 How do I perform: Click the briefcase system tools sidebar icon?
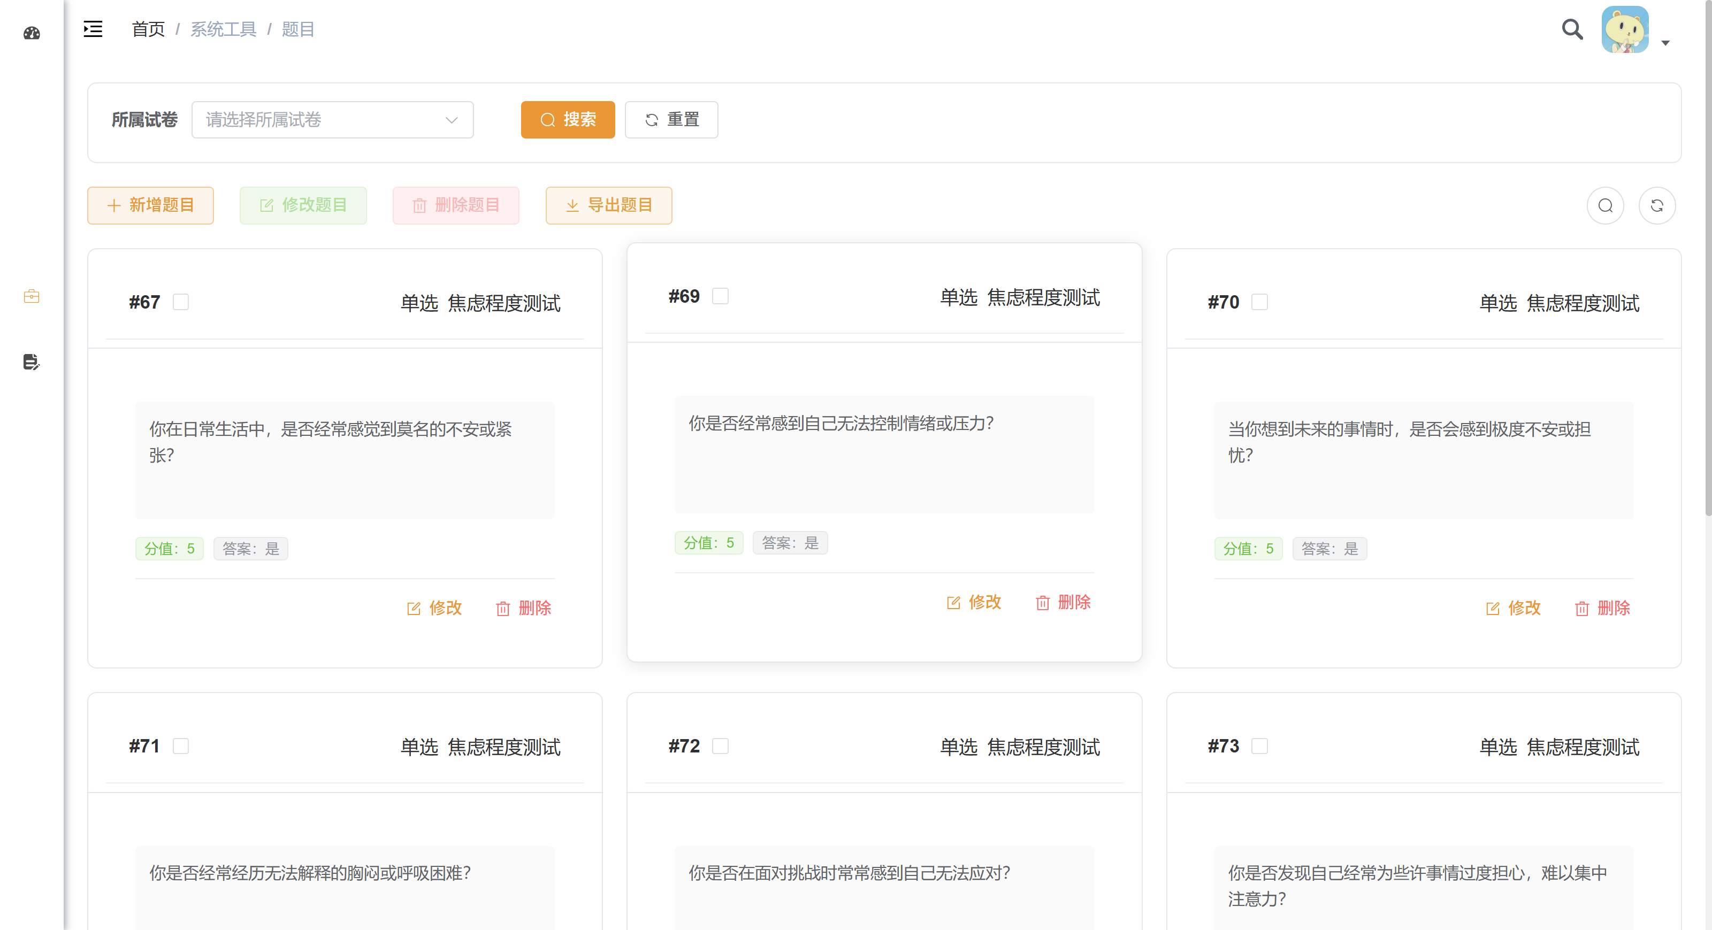[x=31, y=296]
